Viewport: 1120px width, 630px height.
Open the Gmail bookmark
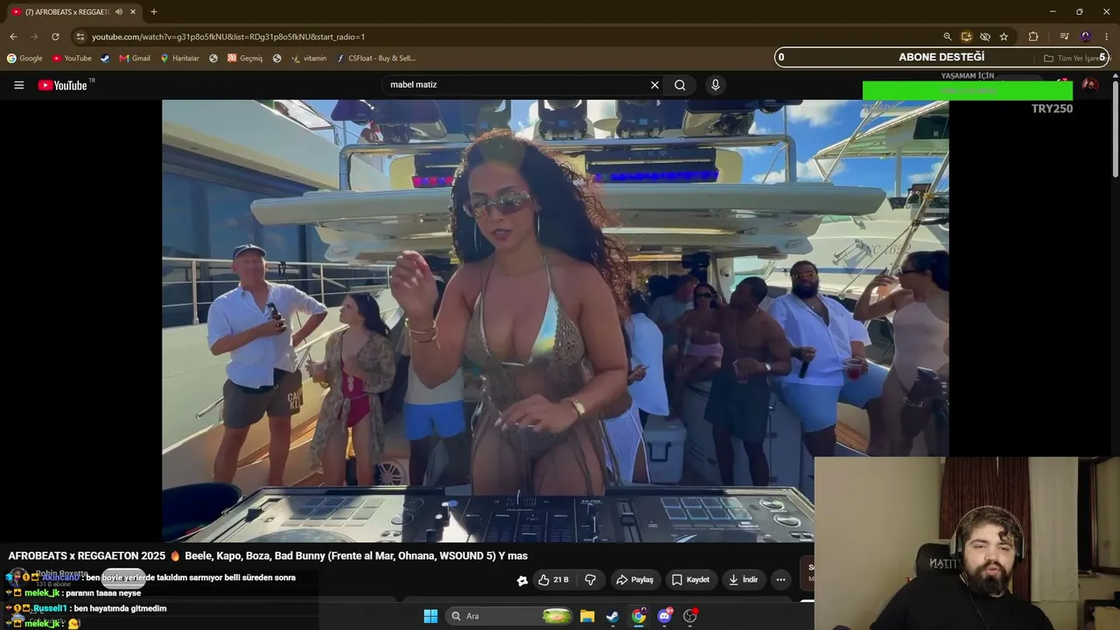tap(135, 59)
